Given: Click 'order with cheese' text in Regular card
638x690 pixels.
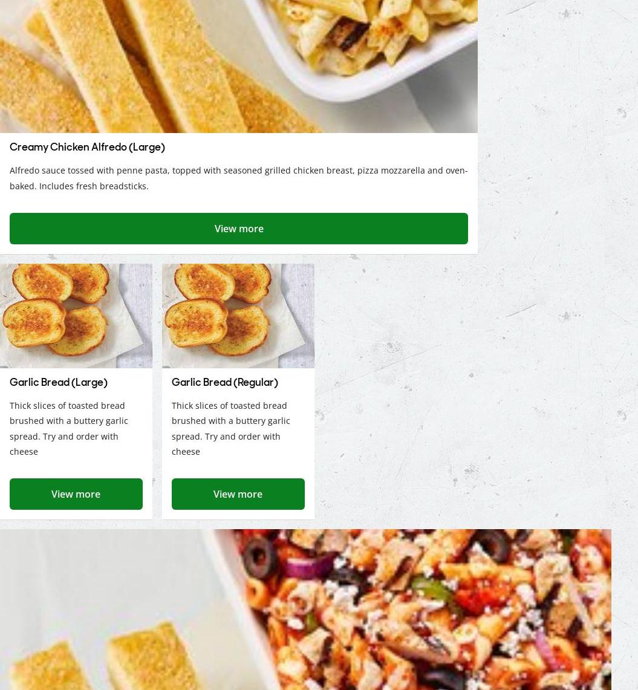Looking at the screenshot, I should click(226, 444).
